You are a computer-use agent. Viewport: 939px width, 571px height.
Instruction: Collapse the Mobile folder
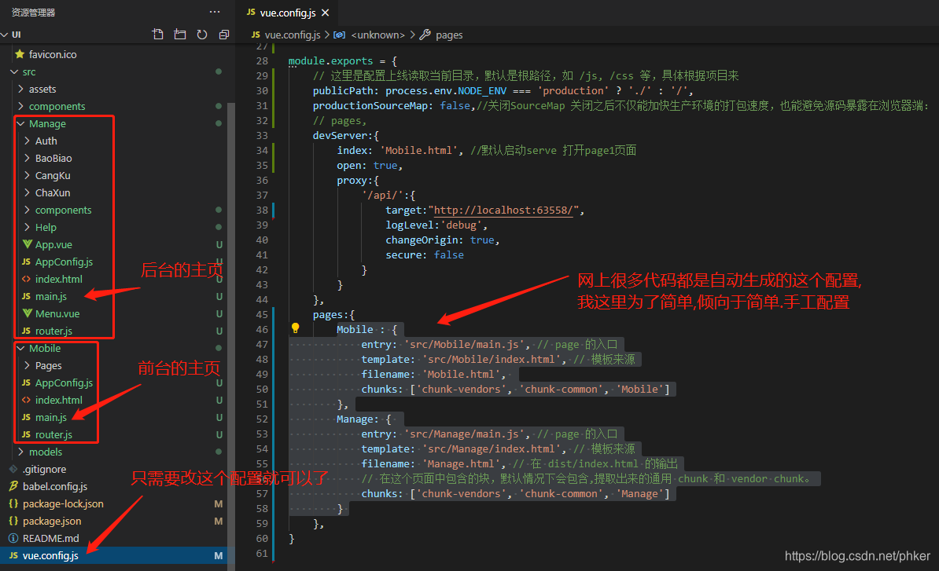45,348
